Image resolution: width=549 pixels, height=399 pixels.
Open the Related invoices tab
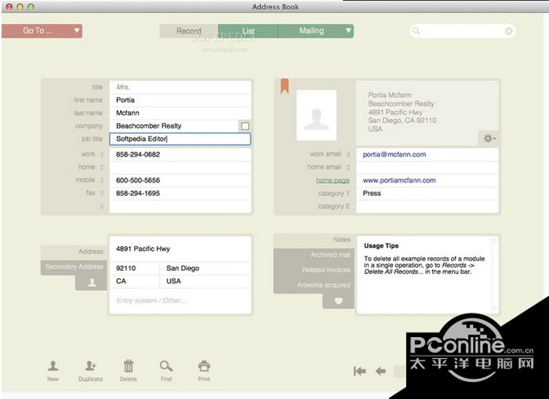[x=314, y=270]
